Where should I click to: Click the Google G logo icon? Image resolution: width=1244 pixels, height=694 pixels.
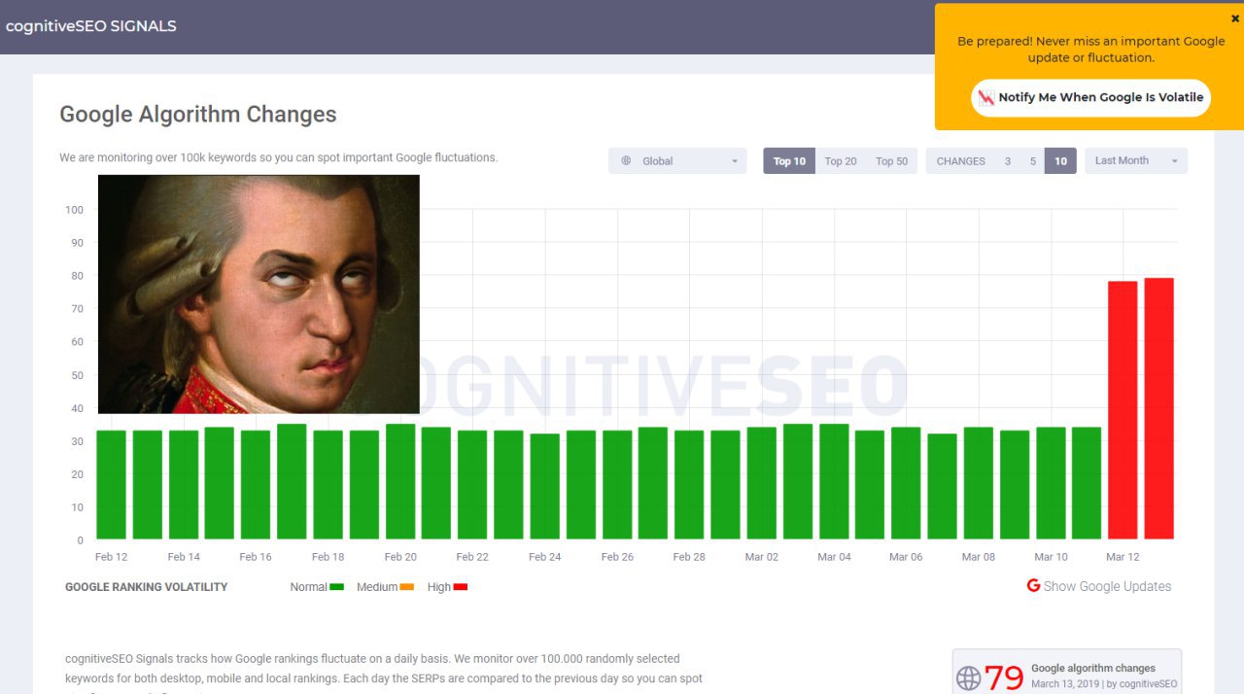pos(1033,585)
